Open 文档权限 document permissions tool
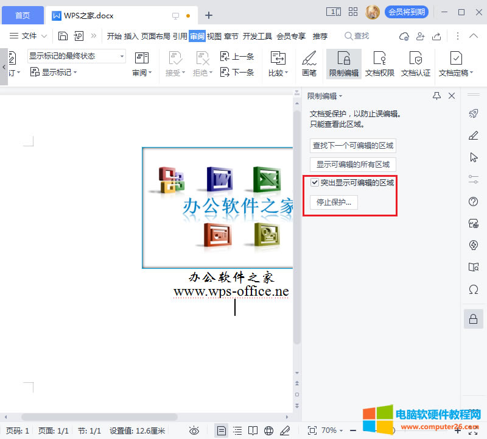Viewport: 487px width, 439px height. tap(380, 63)
